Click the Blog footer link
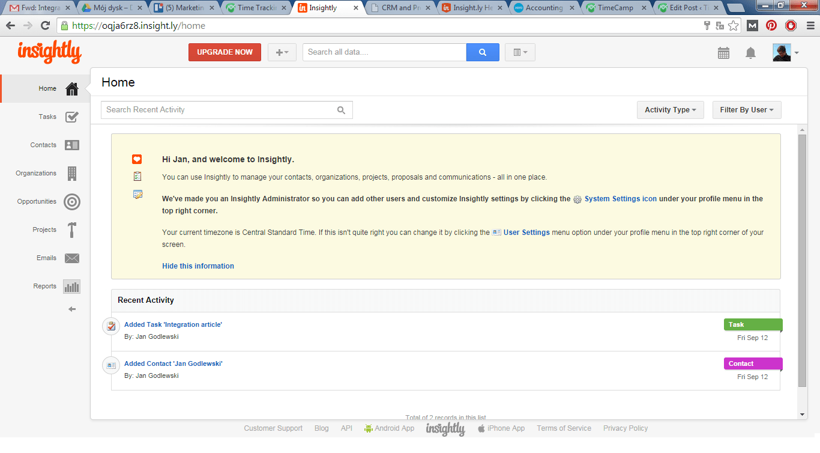Screen dimensions: 820x453 [322, 428]
